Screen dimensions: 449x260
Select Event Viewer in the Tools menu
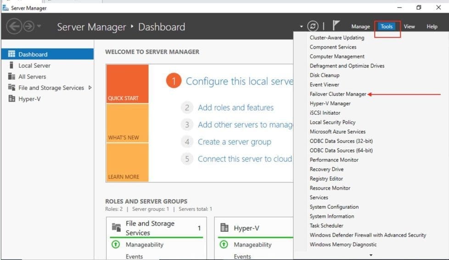tap(324, 85)
